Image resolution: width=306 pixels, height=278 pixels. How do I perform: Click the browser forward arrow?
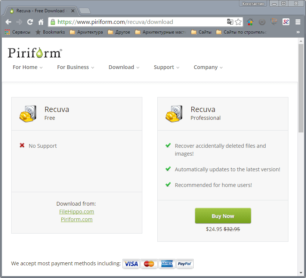19,22
